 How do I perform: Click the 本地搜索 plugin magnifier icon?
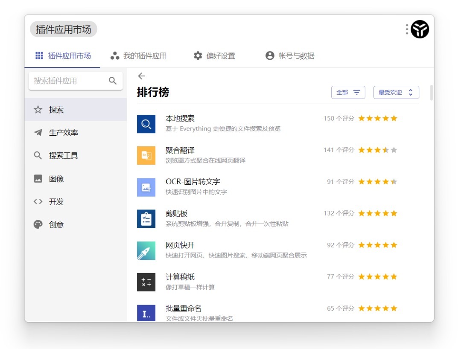coord(146,124)
